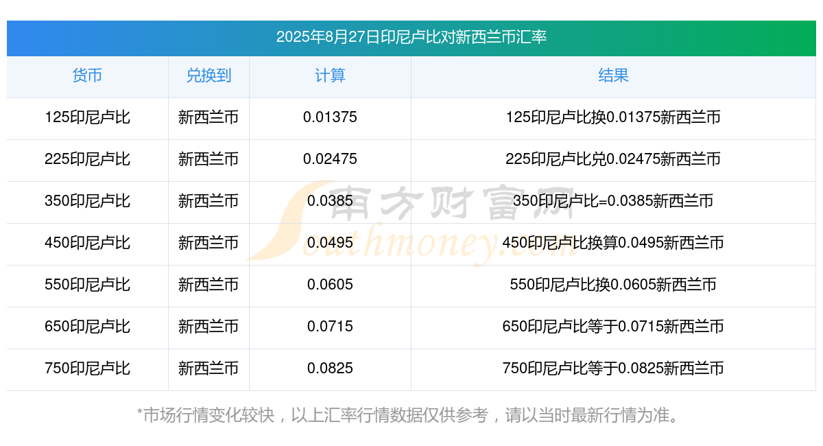Click 新西兰币 in the 750印尼卢比 row
Image resolution: width=823 pixels, height=446 pixels.
pyautogui.click(x=208, y=368)
